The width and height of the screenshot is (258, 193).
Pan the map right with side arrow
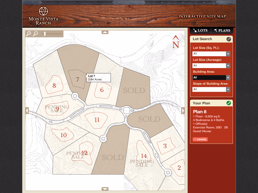pyautogui.click(x=183, y=110)
